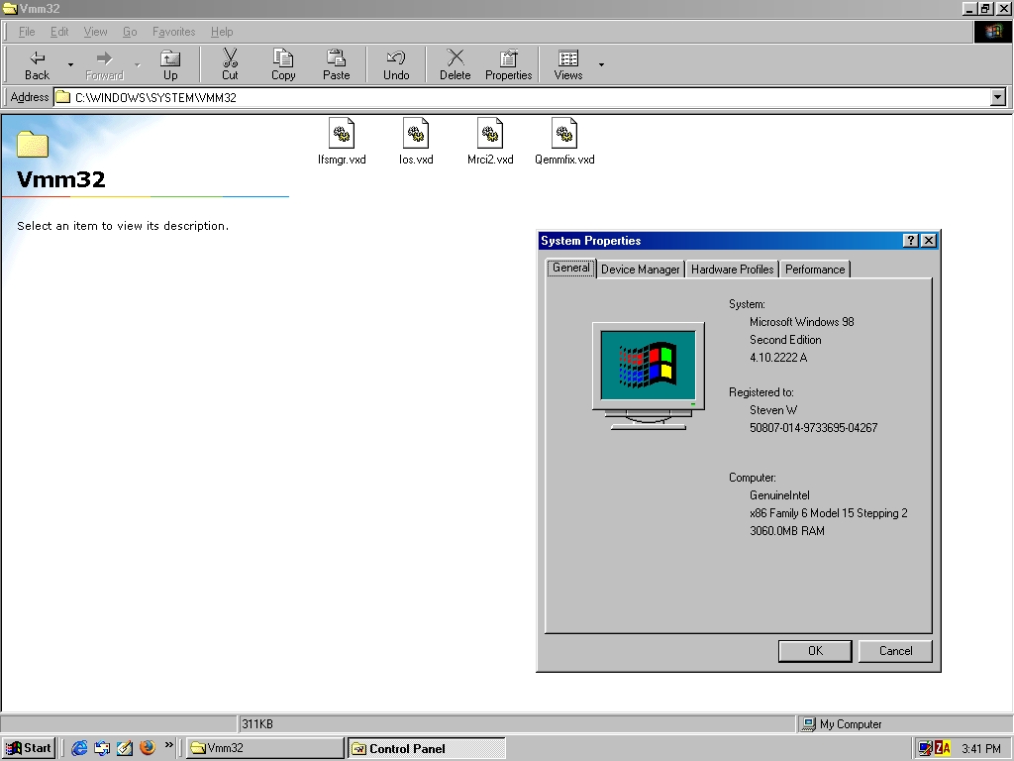Click the ZoneAlarm tray icon

943,749
